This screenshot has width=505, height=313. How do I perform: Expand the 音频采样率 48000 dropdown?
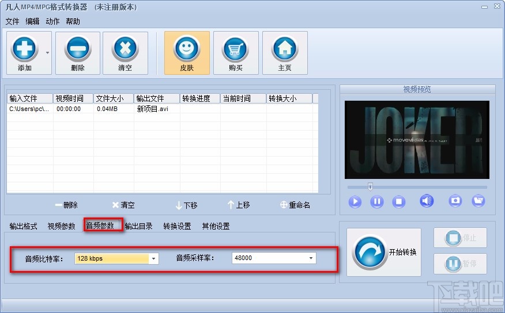[x=311, y=258]
